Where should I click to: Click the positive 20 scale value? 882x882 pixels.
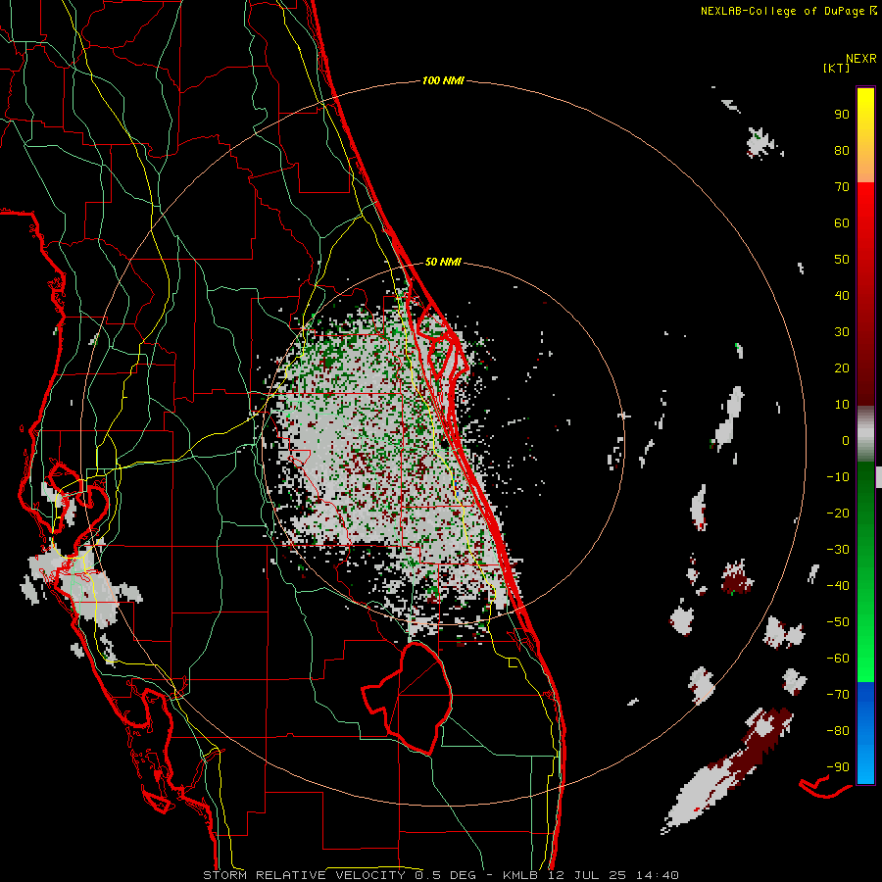click(842, 367)
